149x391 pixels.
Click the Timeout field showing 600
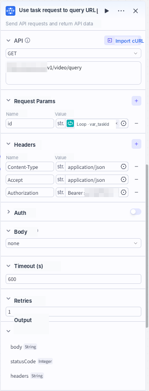click(x=73, y=279)
